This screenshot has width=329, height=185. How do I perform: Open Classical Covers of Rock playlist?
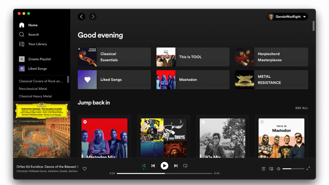[x=41, y=81]
